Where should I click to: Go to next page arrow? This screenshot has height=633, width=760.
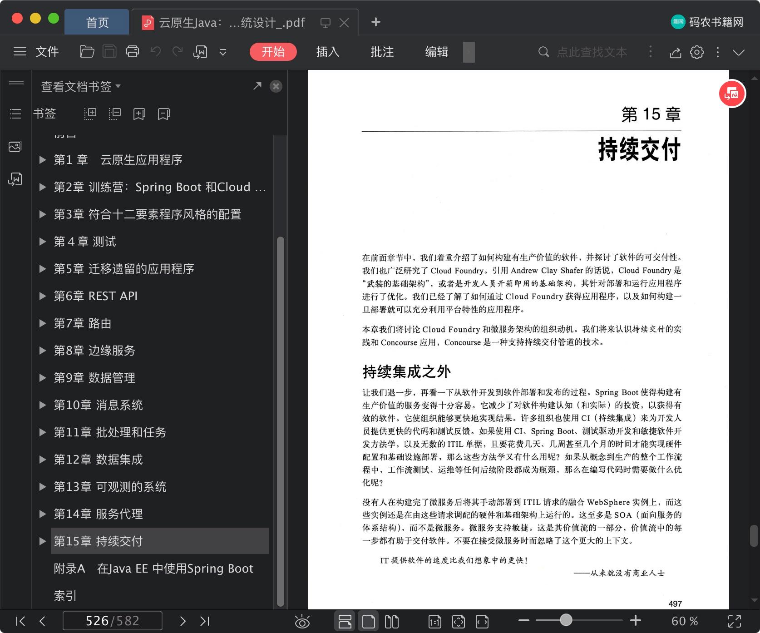(x=183, y=621)
